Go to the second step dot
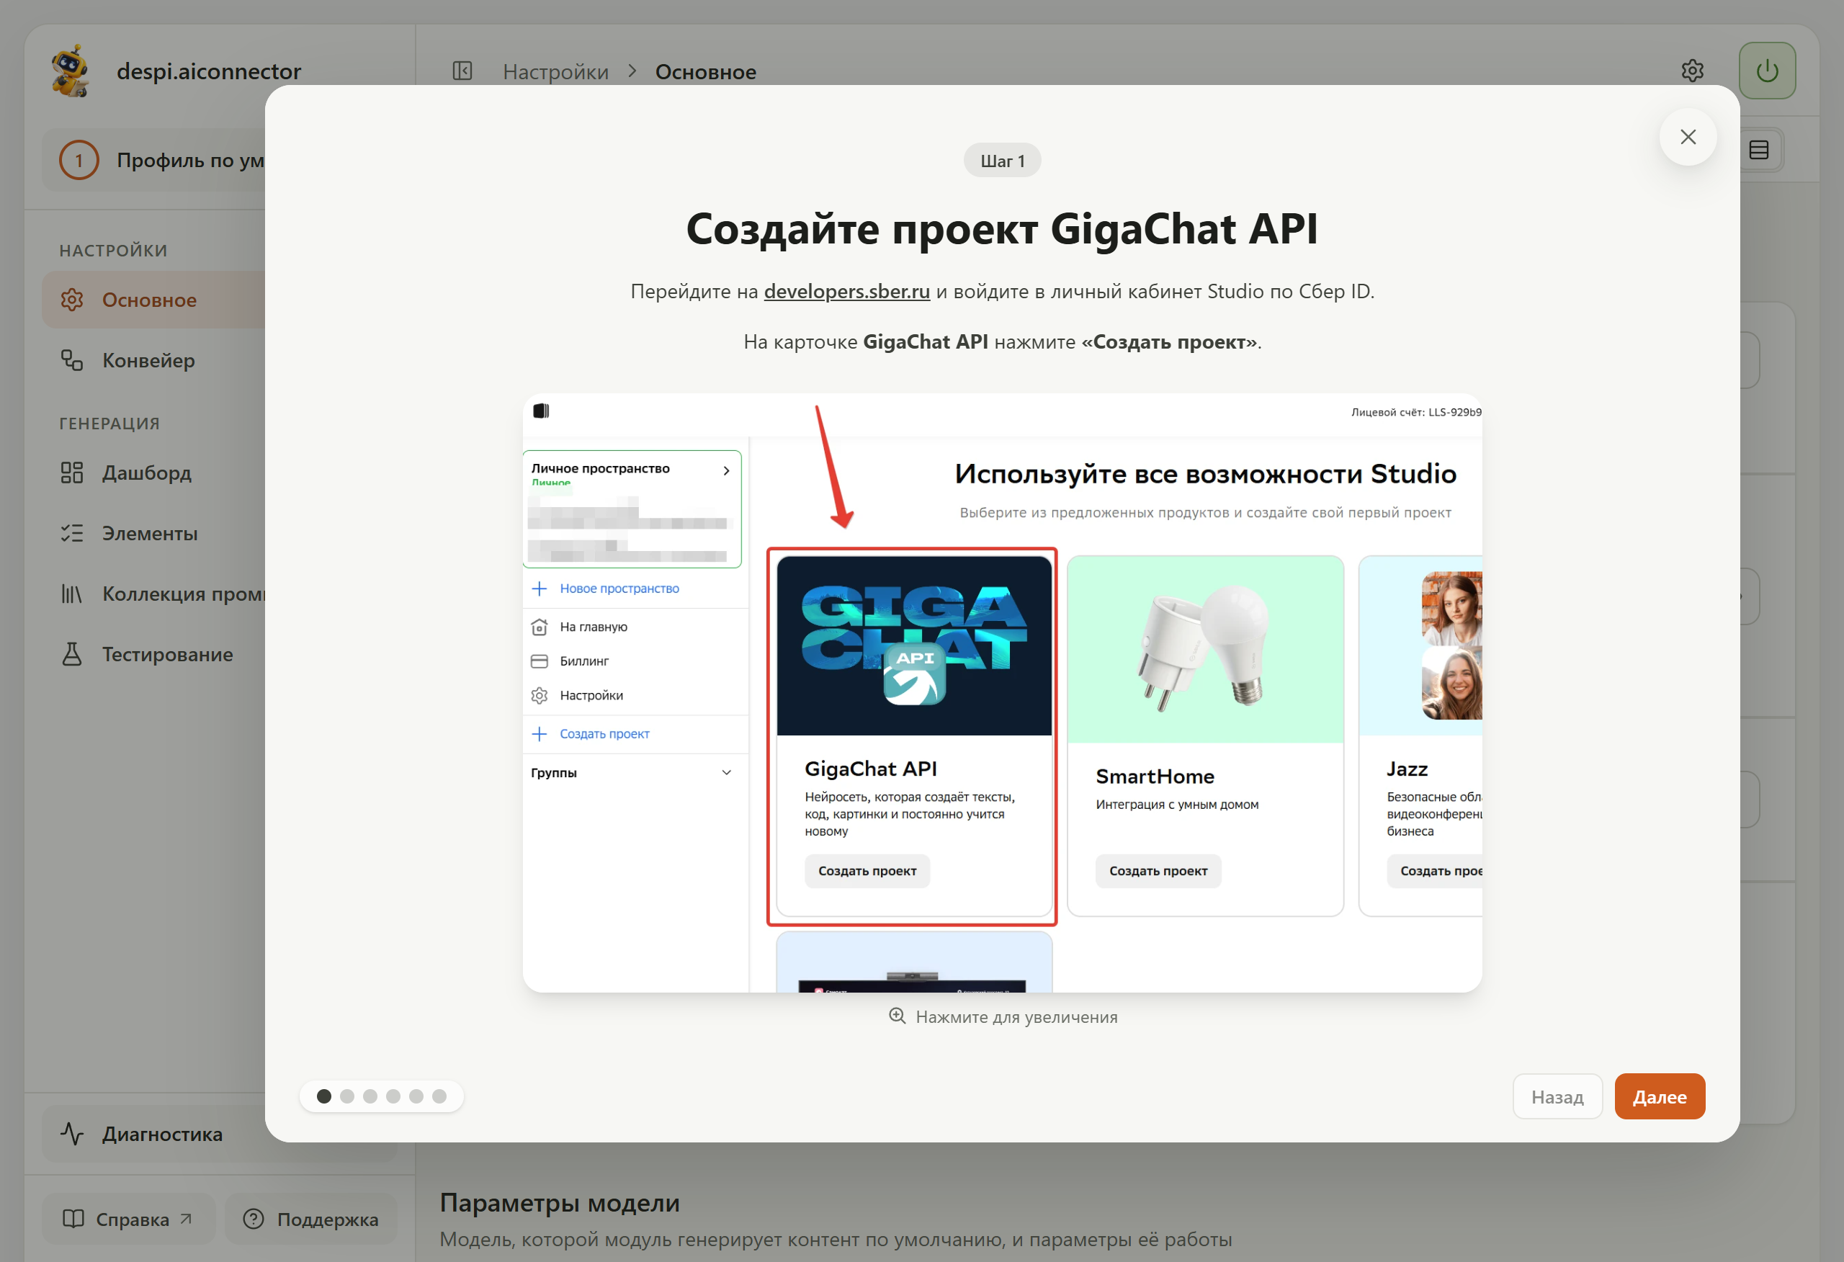 [346, 1096]
